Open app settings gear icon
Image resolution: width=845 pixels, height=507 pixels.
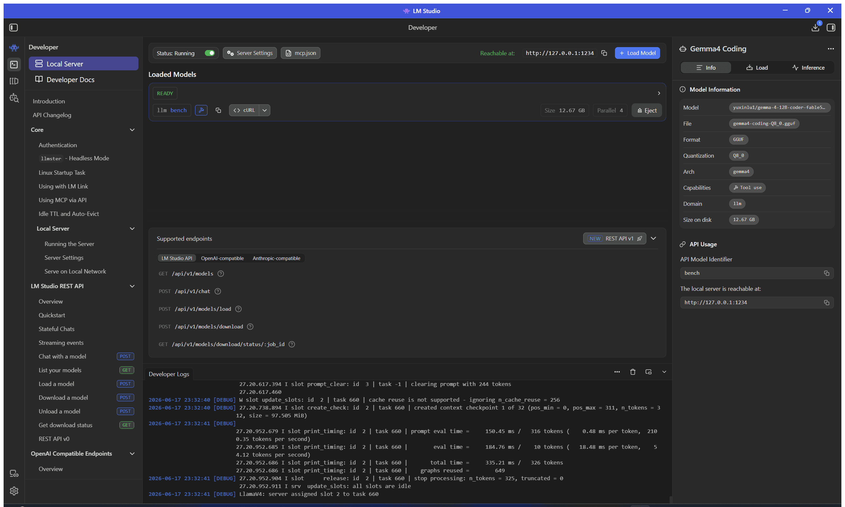pos(14,491)
